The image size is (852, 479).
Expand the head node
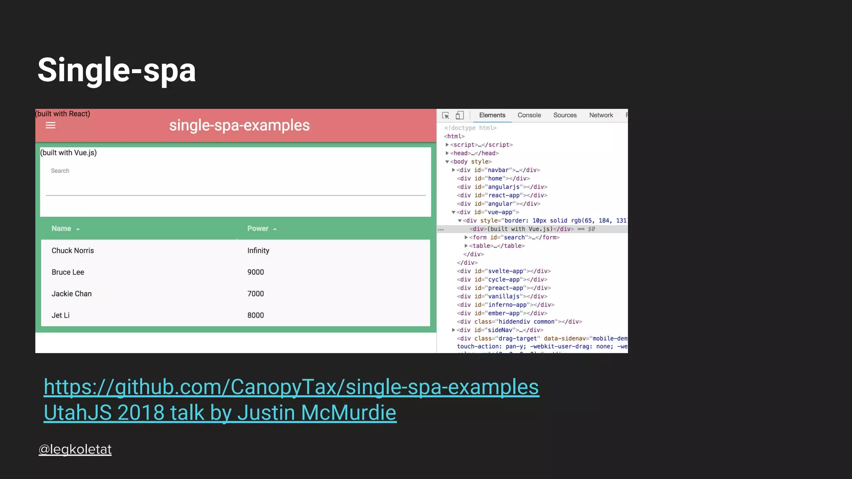[447, 153]
